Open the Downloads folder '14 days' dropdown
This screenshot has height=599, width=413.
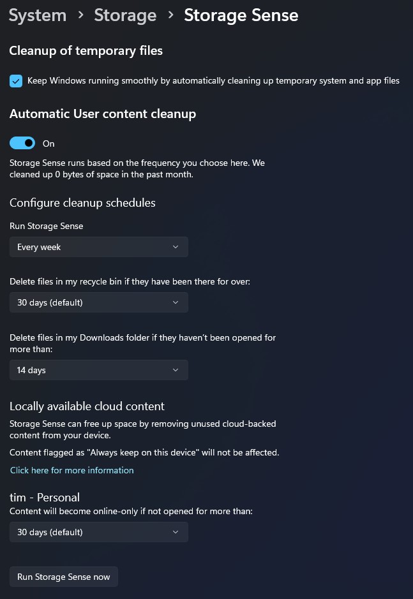98,370
